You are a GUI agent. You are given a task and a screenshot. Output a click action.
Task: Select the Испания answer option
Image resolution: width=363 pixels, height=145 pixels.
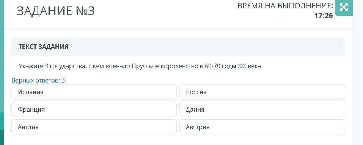tap(94, 92)
